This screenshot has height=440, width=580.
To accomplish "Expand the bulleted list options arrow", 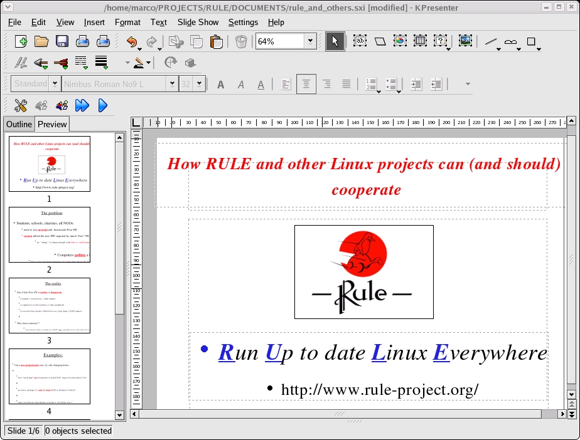I will click(x=399, y=91).
